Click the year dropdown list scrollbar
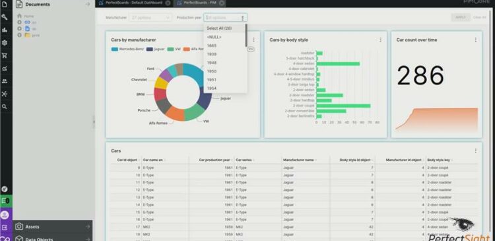Image resolution: width=495 pixels, height=241 pixels. [x=246, y=35]
